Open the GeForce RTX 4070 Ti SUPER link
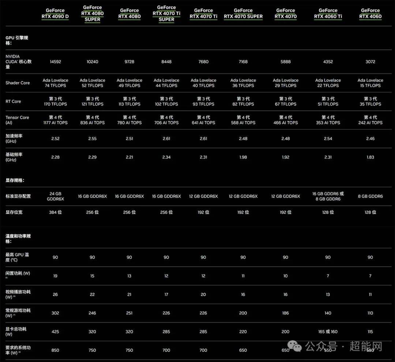This screenshot has width=395, height=362. 166,14
